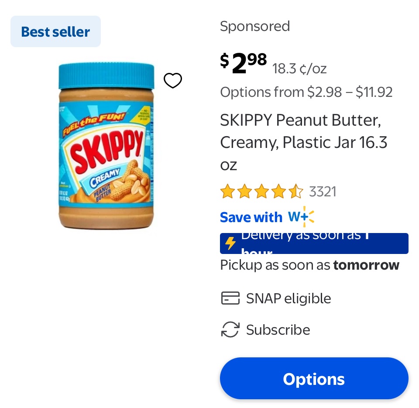Open the Skippy jar product image
419x408 pixels.
pos(106,146)
